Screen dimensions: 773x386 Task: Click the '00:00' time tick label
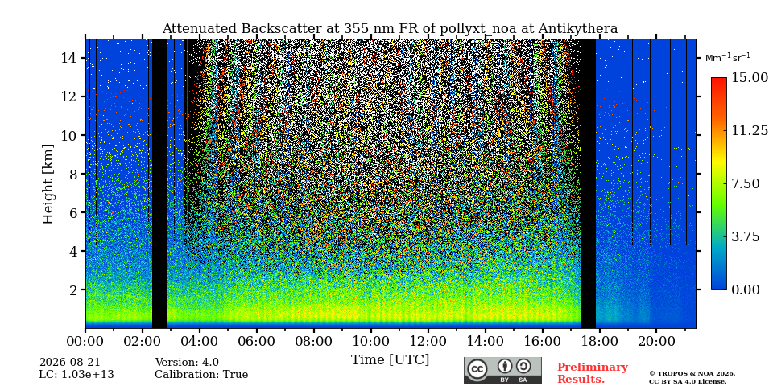click(85, 341)
